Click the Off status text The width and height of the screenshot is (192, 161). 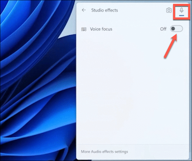point(163,29)
